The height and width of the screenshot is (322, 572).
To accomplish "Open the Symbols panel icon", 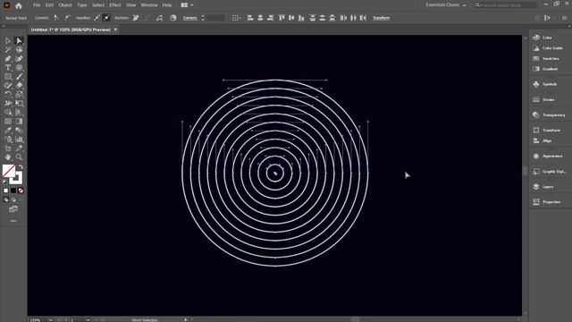I will click(x=536, y=84).
